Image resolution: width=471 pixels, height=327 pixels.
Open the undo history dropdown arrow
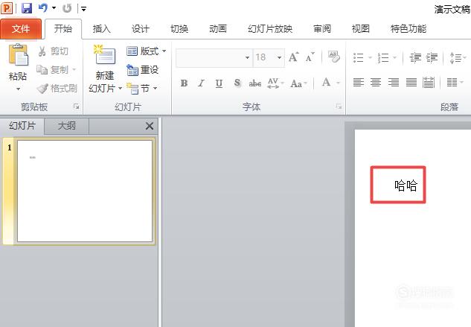tap(54, 8)
